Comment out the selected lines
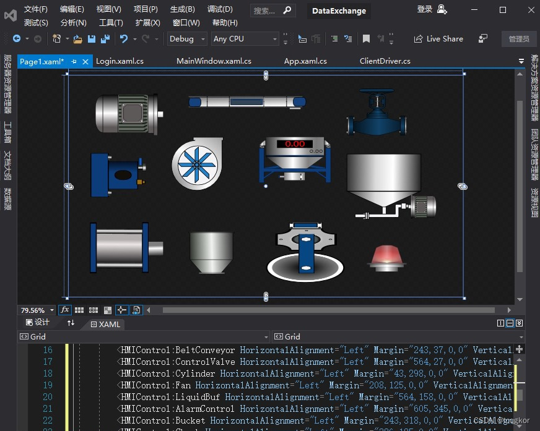 click(334, 39)
